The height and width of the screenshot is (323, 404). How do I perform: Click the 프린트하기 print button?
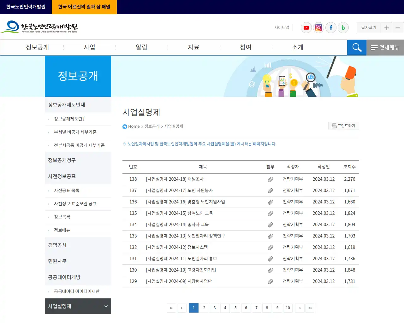coord(343,126)
